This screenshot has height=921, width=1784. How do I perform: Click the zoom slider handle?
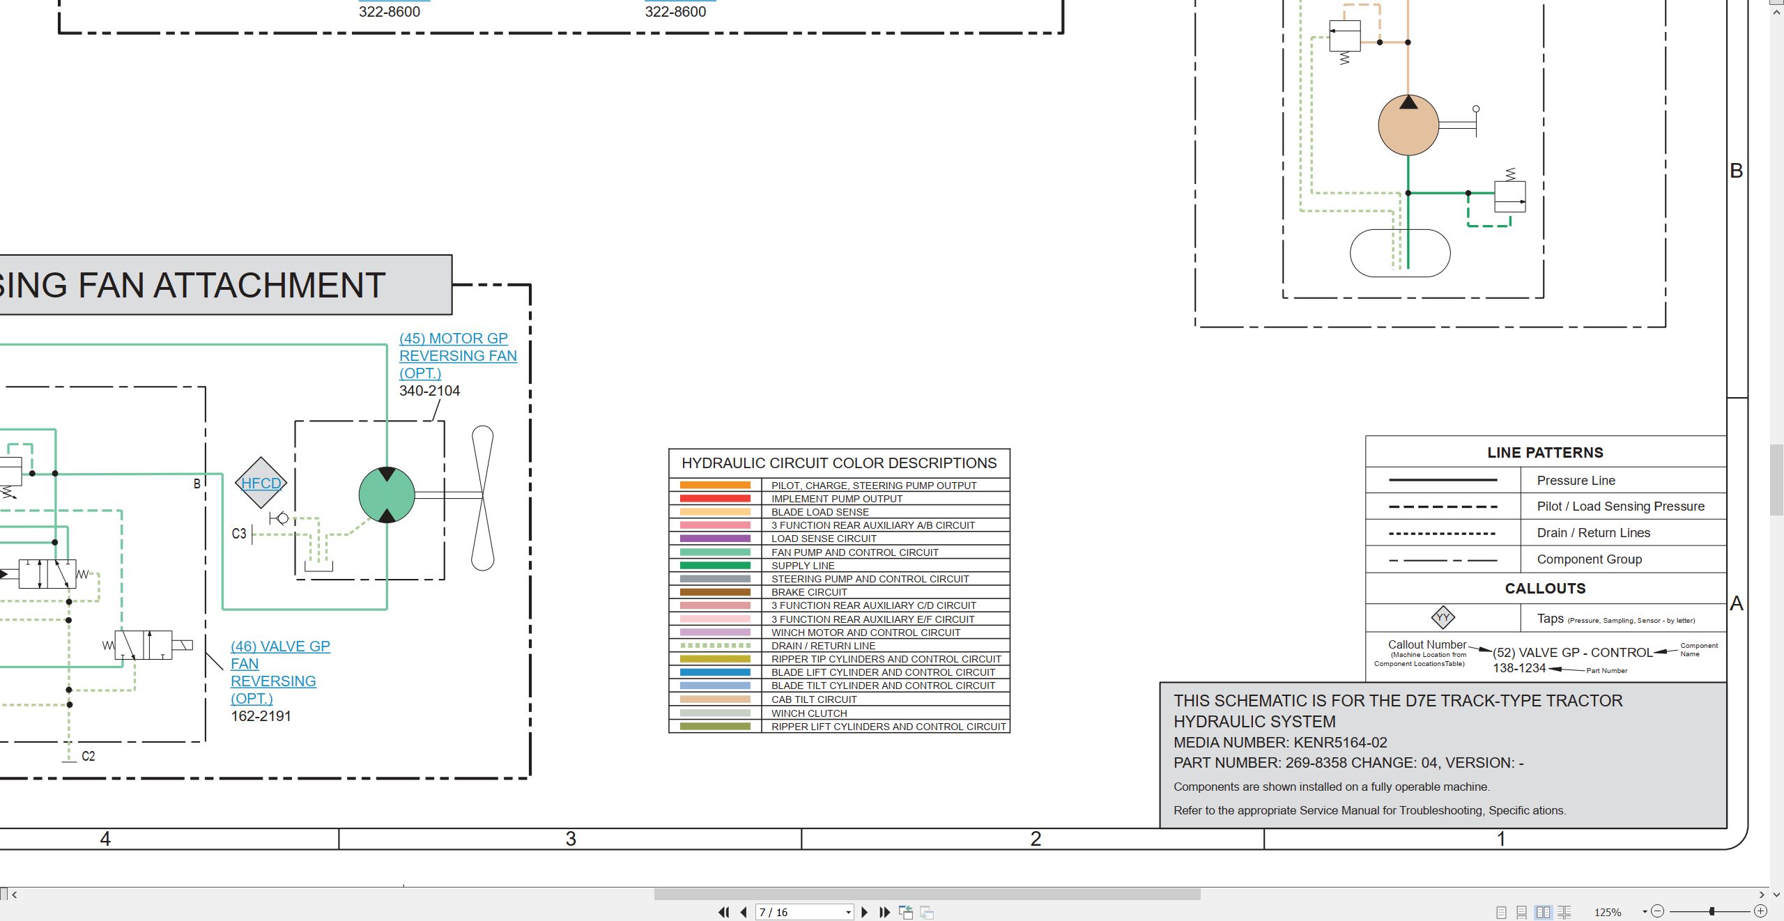1712,911
